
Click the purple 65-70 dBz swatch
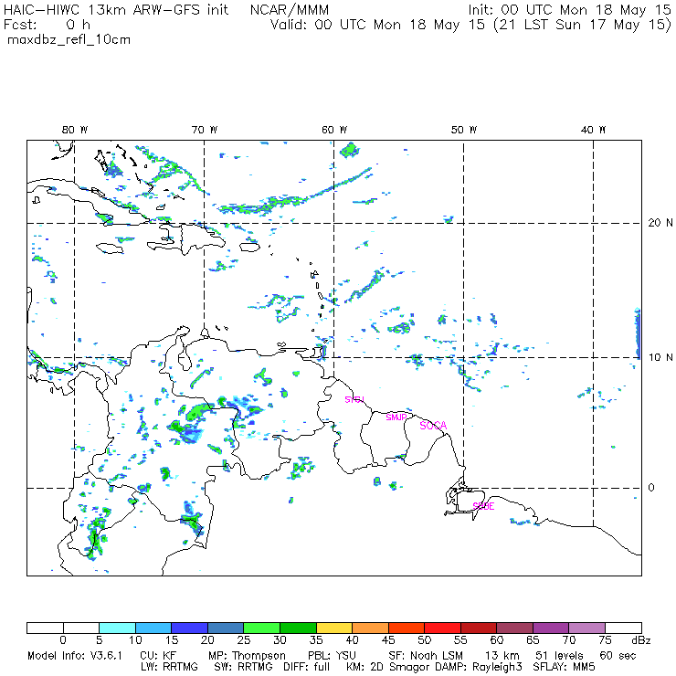(x=551, y=628)
